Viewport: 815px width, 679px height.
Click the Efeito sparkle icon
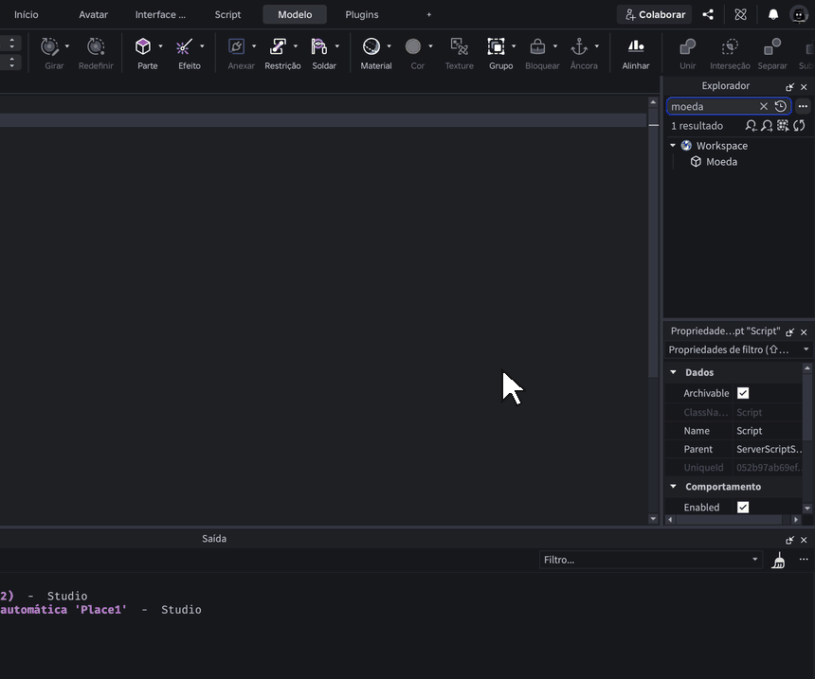184,46
